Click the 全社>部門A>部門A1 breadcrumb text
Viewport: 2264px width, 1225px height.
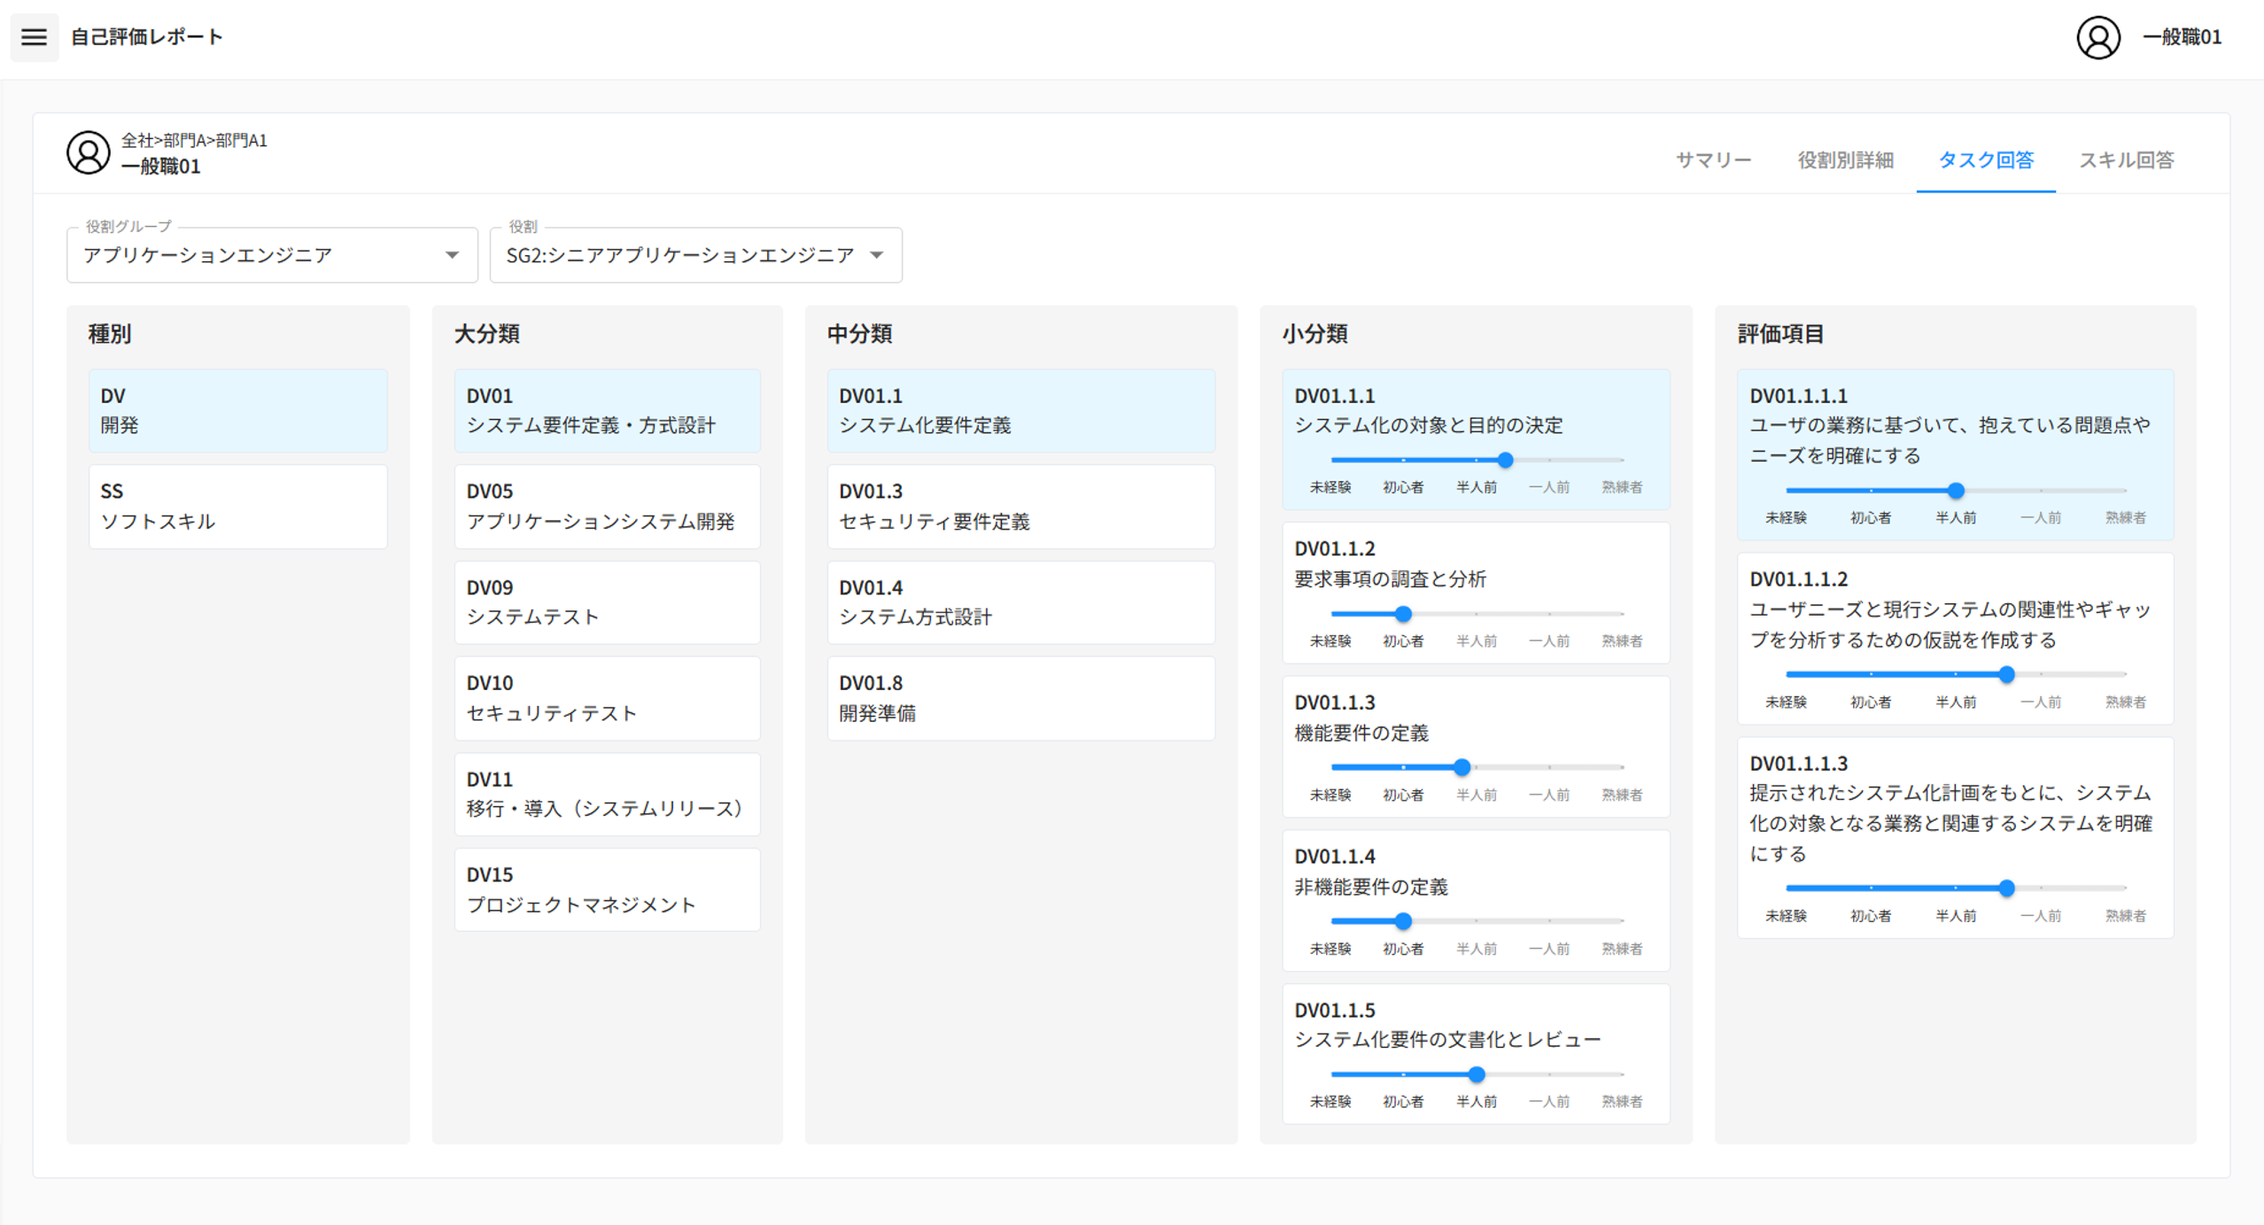click(194, 140)
